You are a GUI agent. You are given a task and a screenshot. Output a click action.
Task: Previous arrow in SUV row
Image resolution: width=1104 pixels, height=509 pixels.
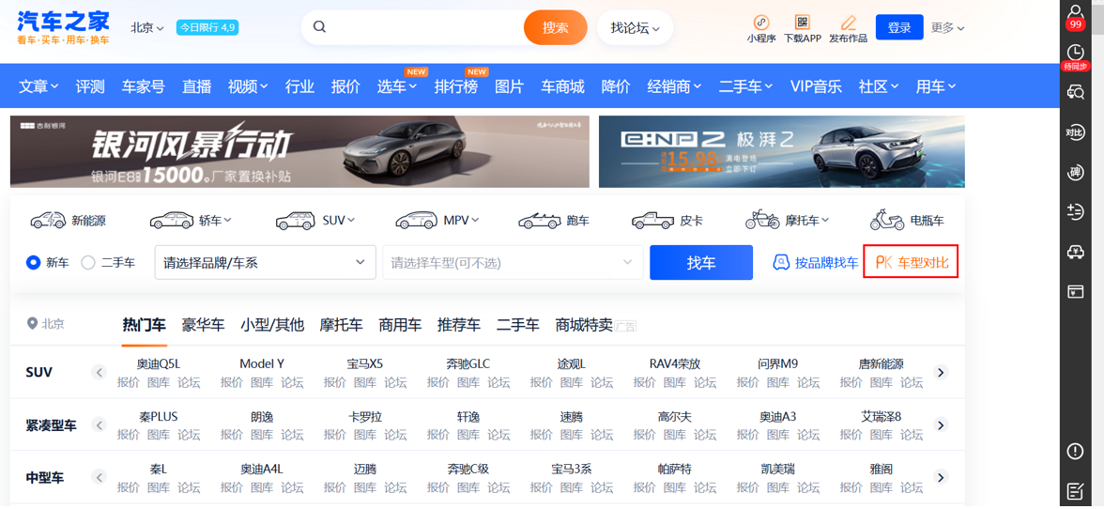coord(100,372)
